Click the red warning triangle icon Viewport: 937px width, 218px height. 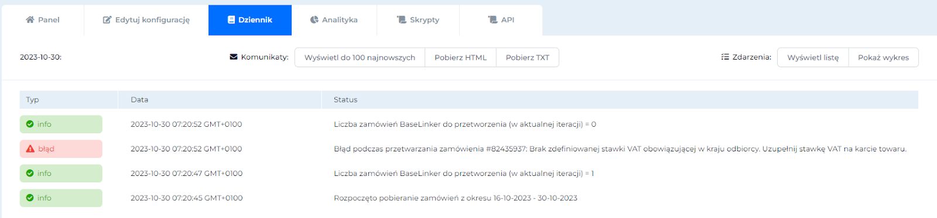[x=30, y=148]
